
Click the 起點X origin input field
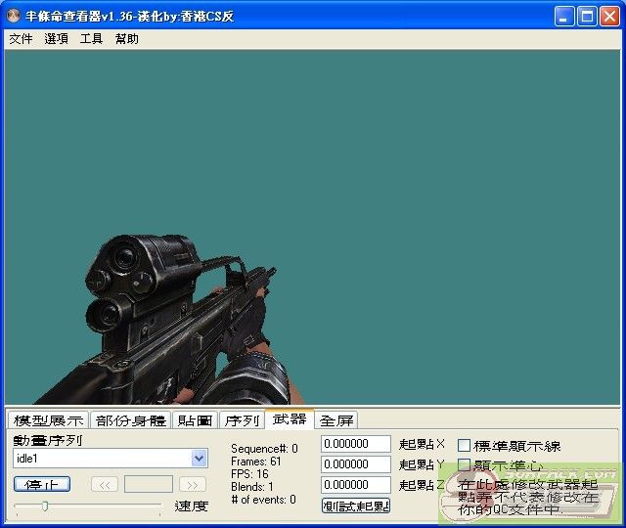[355, 444]
